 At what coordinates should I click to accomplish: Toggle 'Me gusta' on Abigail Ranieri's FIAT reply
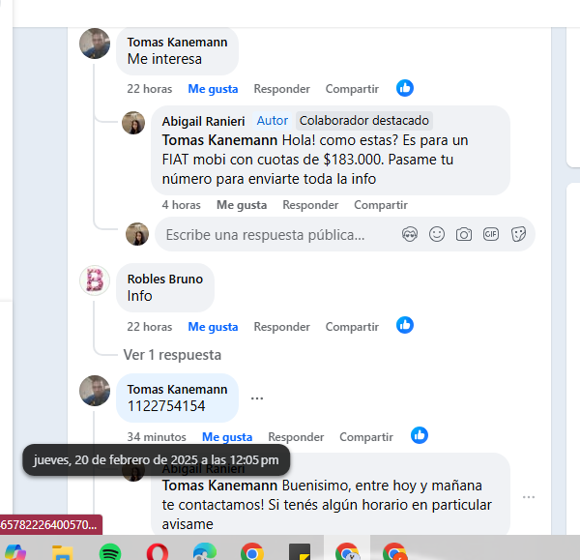pos(242,205)
